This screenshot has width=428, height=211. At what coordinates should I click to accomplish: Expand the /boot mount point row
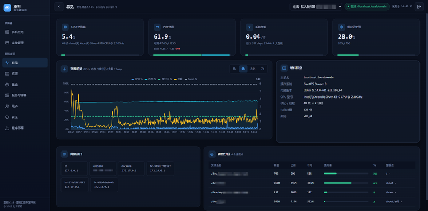391,183
